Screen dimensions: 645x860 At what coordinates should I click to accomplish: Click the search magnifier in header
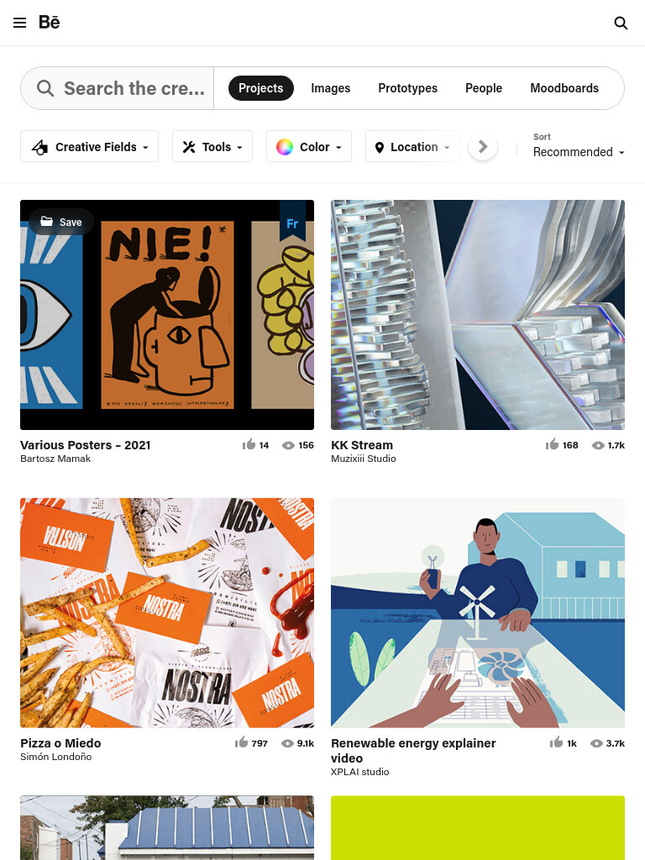pyautogui.click(x=621, y=23)
